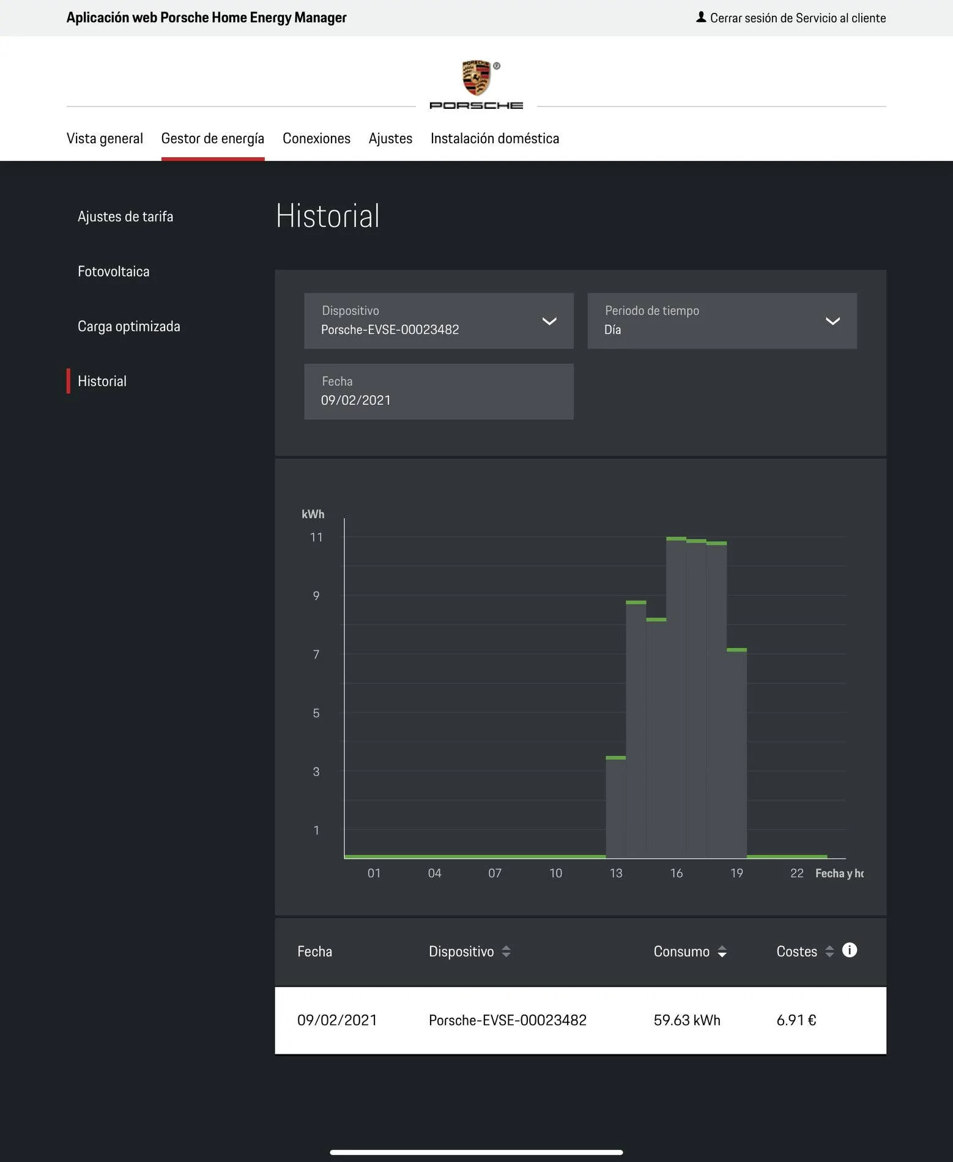Click the kWh axis label
Image resolution: width=953 pixels, height=1162 pixels.
(x=313, y=514)
